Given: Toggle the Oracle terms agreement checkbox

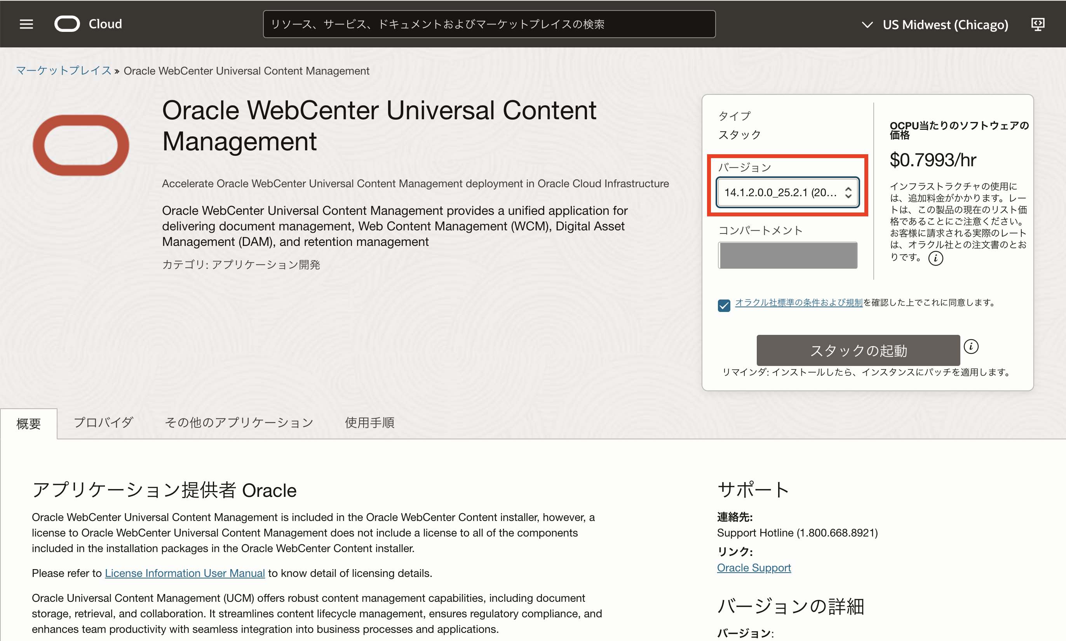Looking at the screenshot, I should point(724,305).
